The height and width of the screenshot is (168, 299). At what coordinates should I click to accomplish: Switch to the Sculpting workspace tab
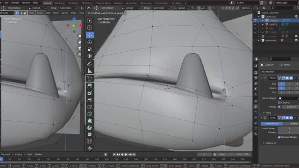(73, 3)
